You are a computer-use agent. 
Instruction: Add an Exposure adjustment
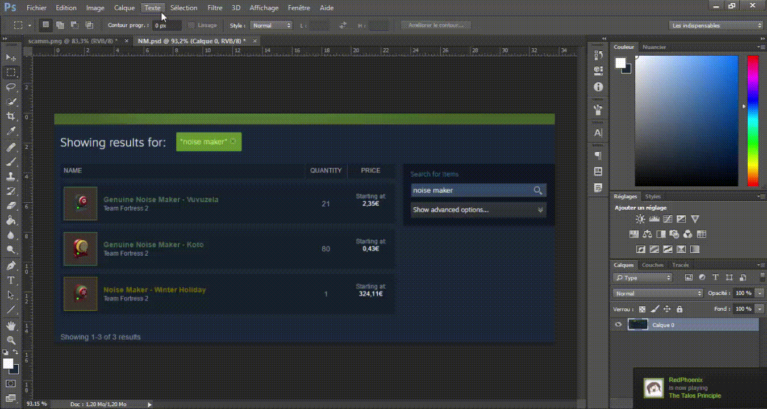(681, 219)
